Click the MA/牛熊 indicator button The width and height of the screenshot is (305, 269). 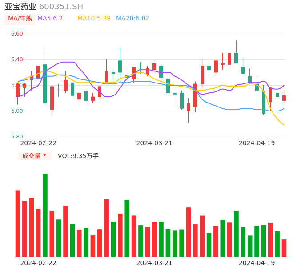[20, 19]
